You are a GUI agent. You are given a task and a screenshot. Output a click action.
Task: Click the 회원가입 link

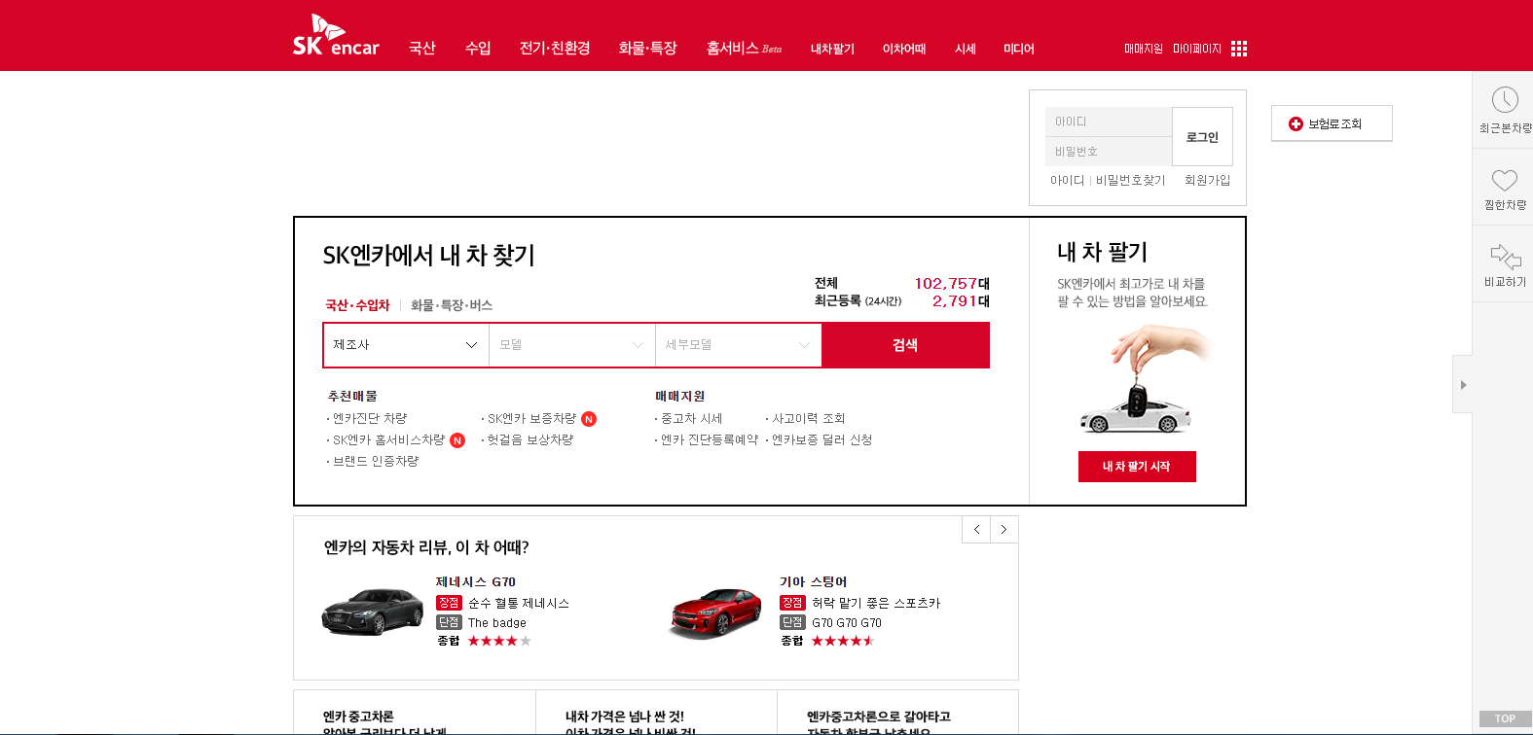coord(1208,180)
